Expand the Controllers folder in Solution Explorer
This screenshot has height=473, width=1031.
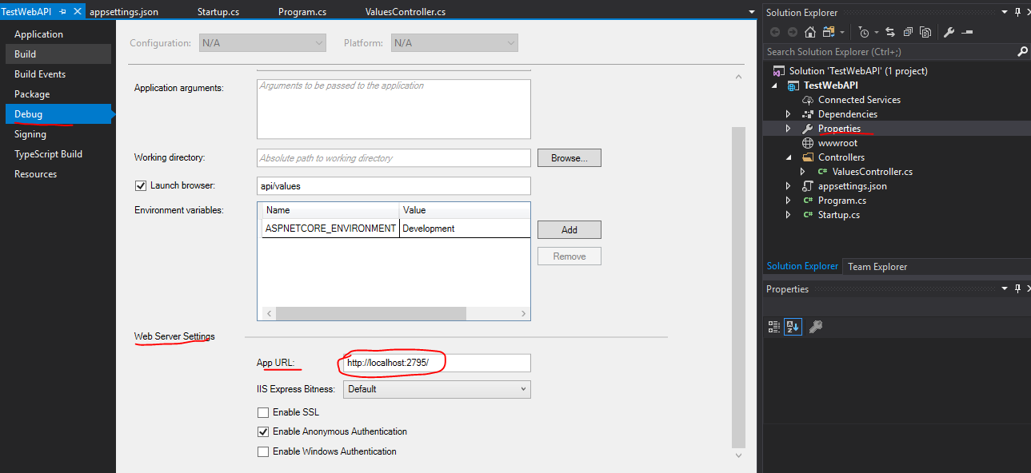789,157
